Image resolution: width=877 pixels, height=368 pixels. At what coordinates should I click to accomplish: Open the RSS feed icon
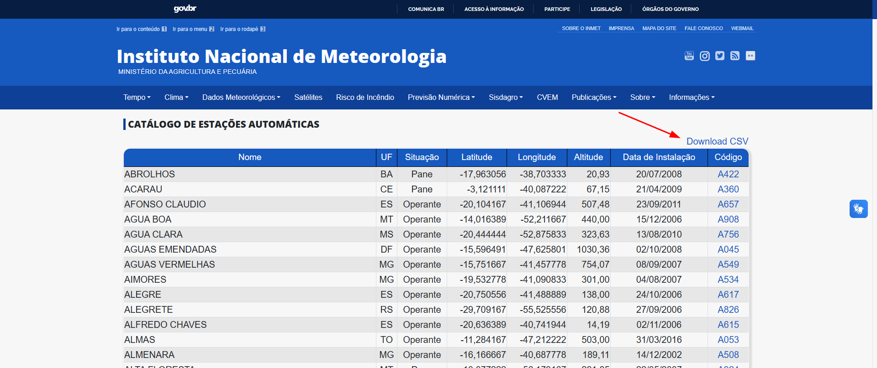tap(735, 56)
